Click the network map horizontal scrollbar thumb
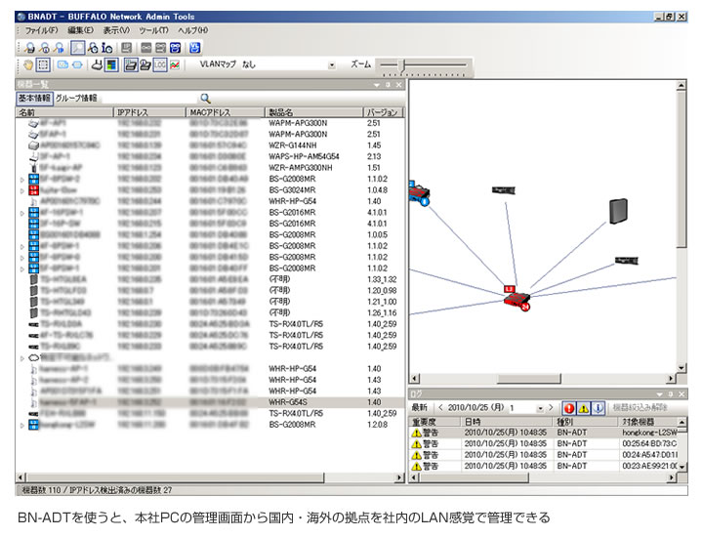Image resolution: width=703 pixels, height=537 pixels. click(529, 379)
